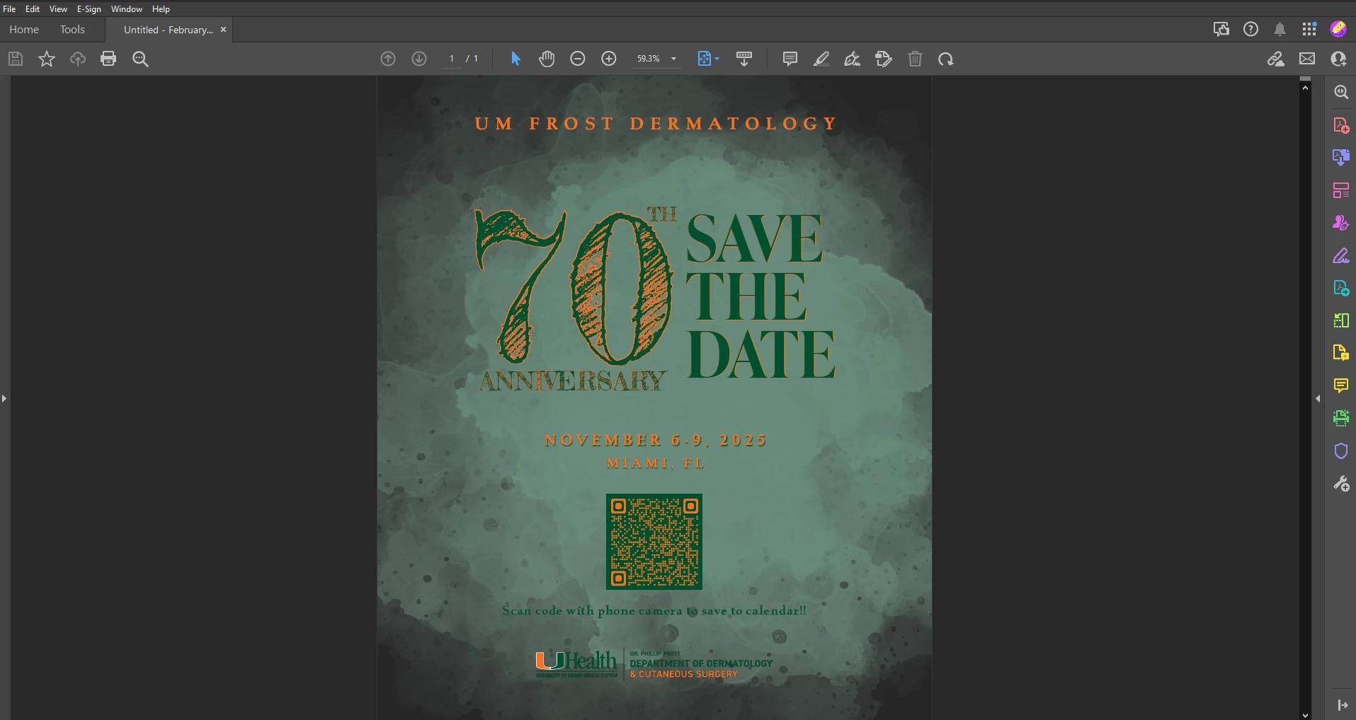The width and height of the screenshot is (1356, 720).
Task: Activate the Hand pan tool
Action: (x=547, y=59)
